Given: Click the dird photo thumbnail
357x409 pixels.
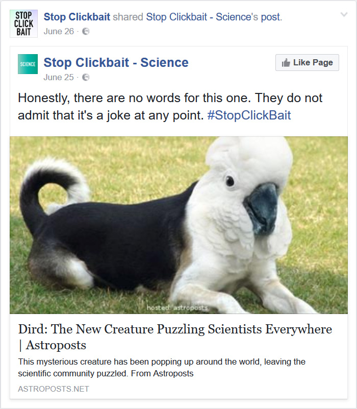Looking at the screenshot, I should (178, 225).
